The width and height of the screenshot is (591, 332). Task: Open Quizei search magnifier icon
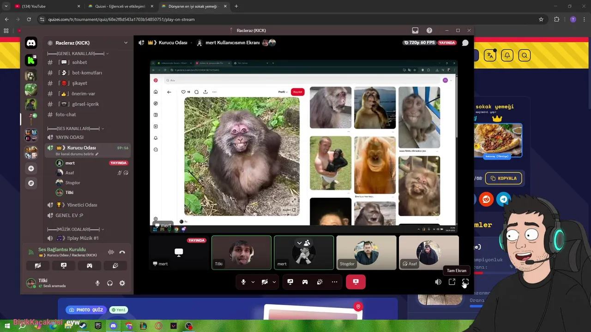525,55
